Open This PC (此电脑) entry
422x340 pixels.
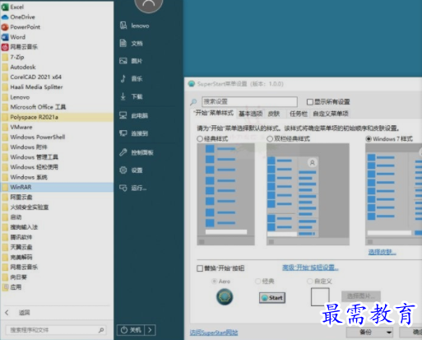[x=139, y=116]
